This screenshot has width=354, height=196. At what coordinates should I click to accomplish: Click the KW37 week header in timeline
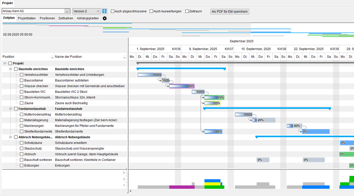click(229, 49)
